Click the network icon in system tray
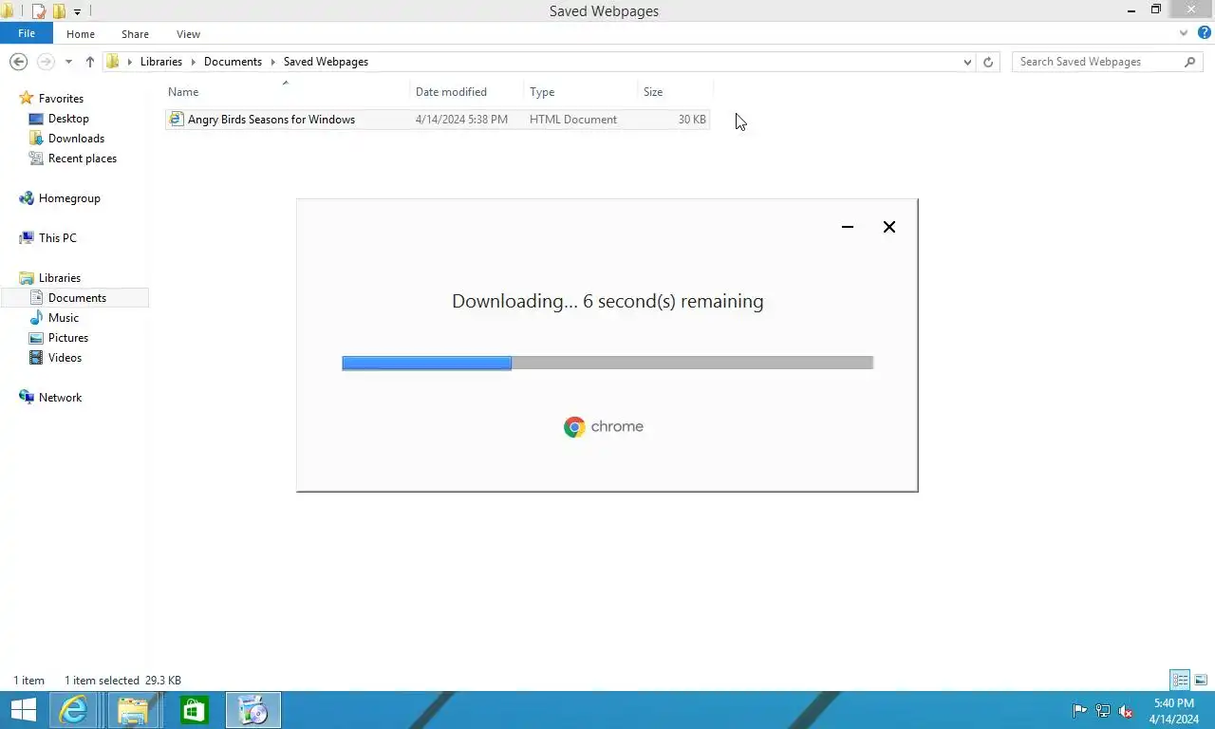 pos(1103,710)
